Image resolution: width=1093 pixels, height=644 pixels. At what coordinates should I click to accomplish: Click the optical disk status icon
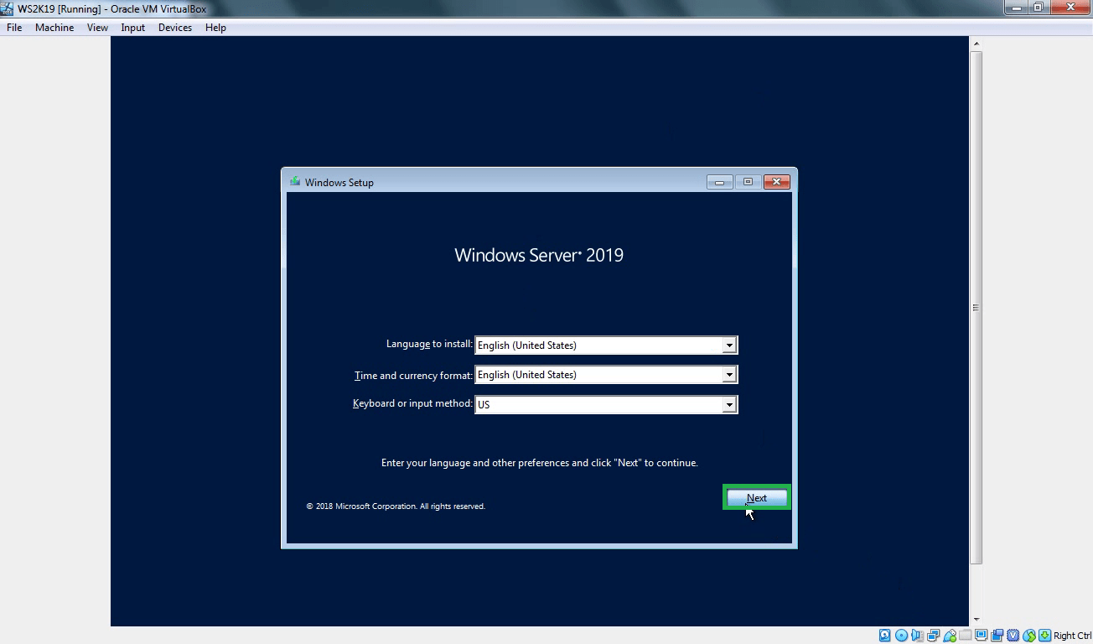(901, 636)
